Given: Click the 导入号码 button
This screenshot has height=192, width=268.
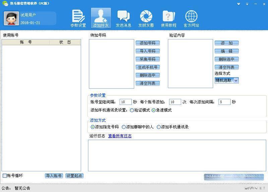Looking at the screenshot, I should pyautogui.click(x=147, y=51).
